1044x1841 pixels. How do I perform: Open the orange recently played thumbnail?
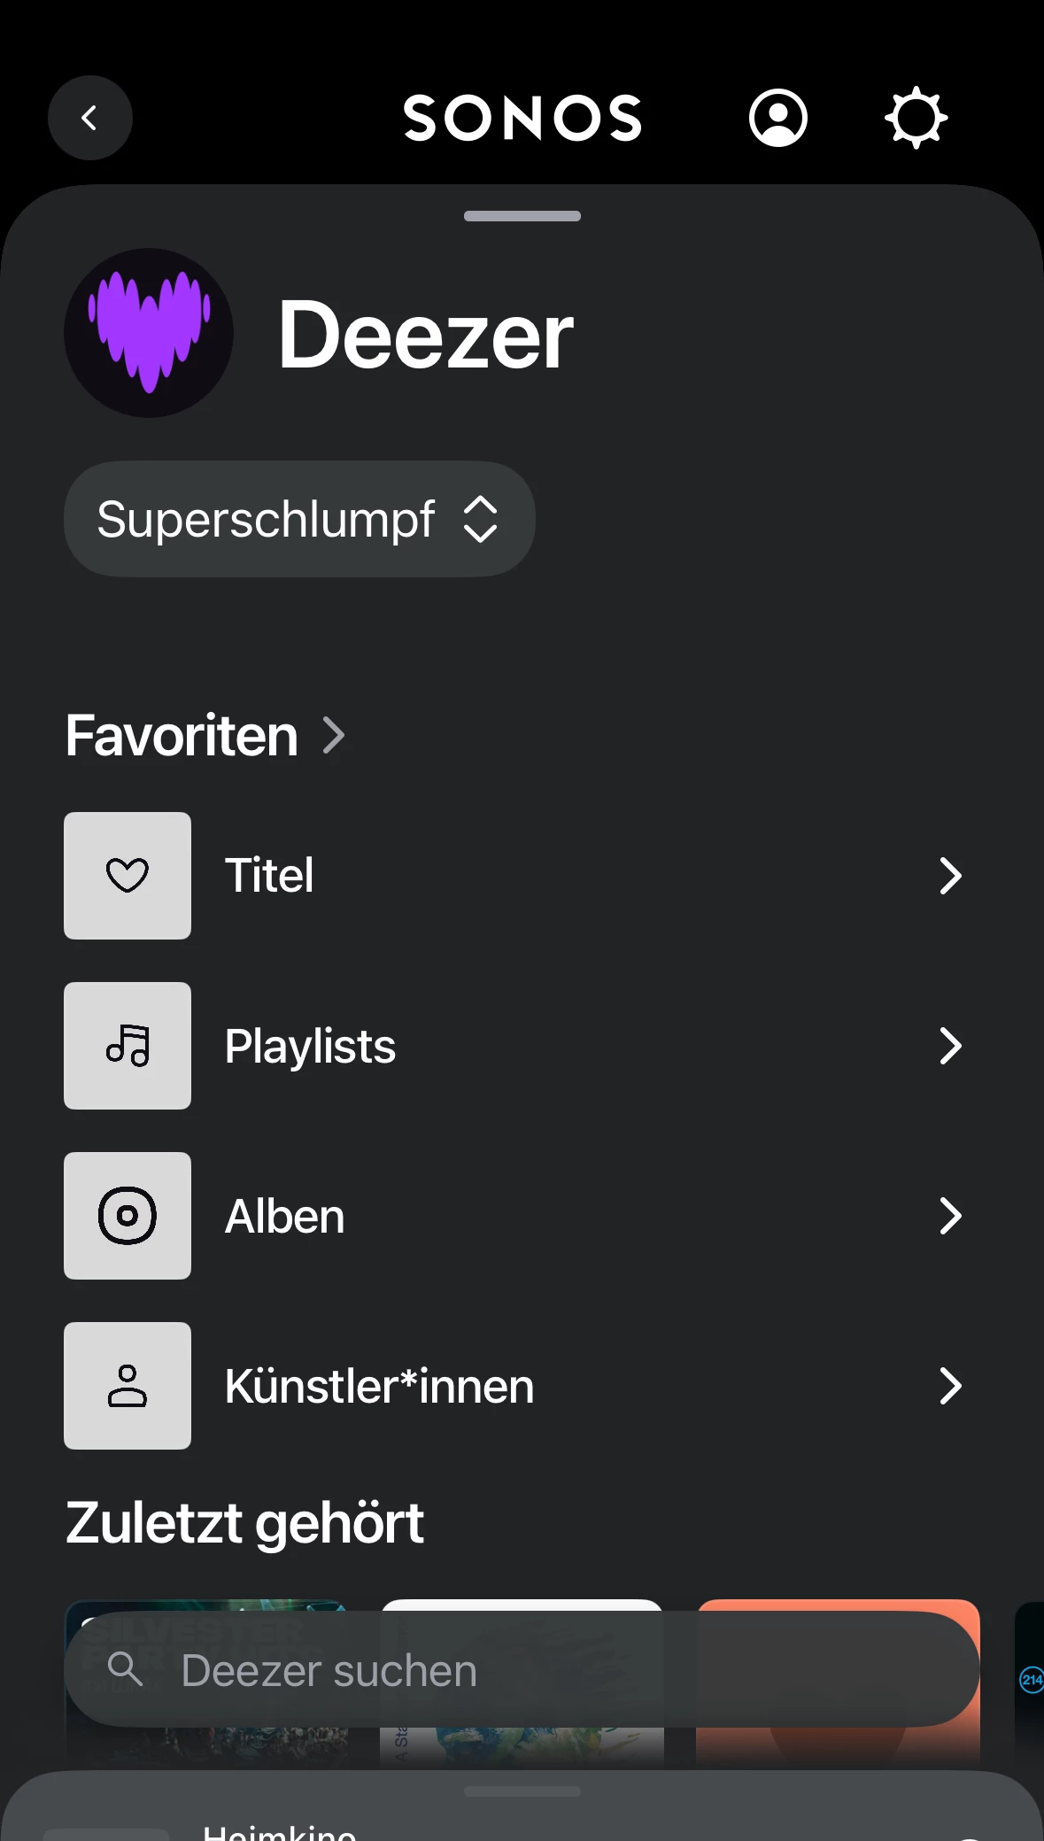[838, 1744]
